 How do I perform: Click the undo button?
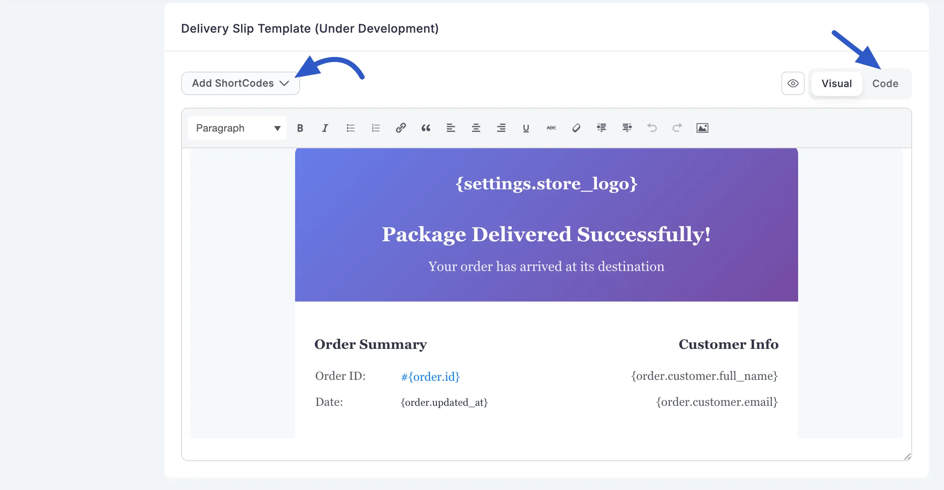pyautogui.click(x=652, y=128)
